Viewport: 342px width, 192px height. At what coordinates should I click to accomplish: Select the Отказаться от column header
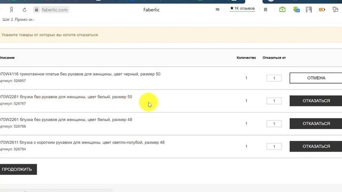(x=274, y=58)
